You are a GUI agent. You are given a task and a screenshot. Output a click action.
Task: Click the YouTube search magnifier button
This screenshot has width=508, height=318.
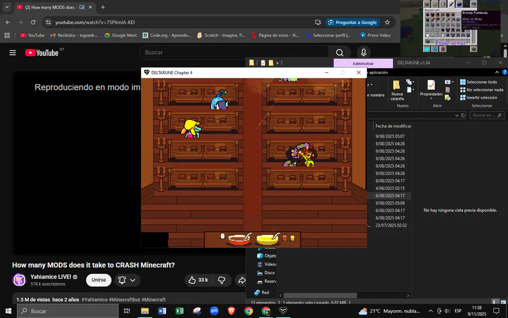[x=339, y=53]
